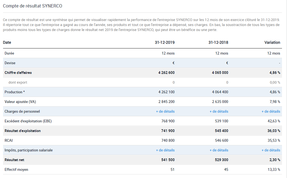Click the Production variation '4,86 %'
Image resolution: width=287 pixels, height=178 pixels.
275,92
